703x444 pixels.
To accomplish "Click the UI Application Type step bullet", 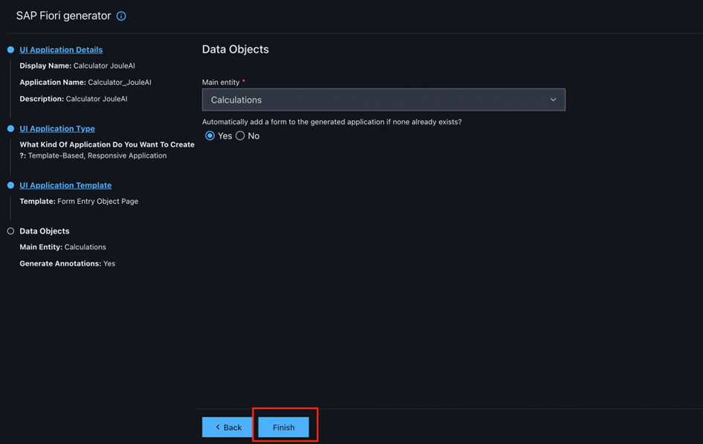I will pyautogui.click(x=10, y=129).
